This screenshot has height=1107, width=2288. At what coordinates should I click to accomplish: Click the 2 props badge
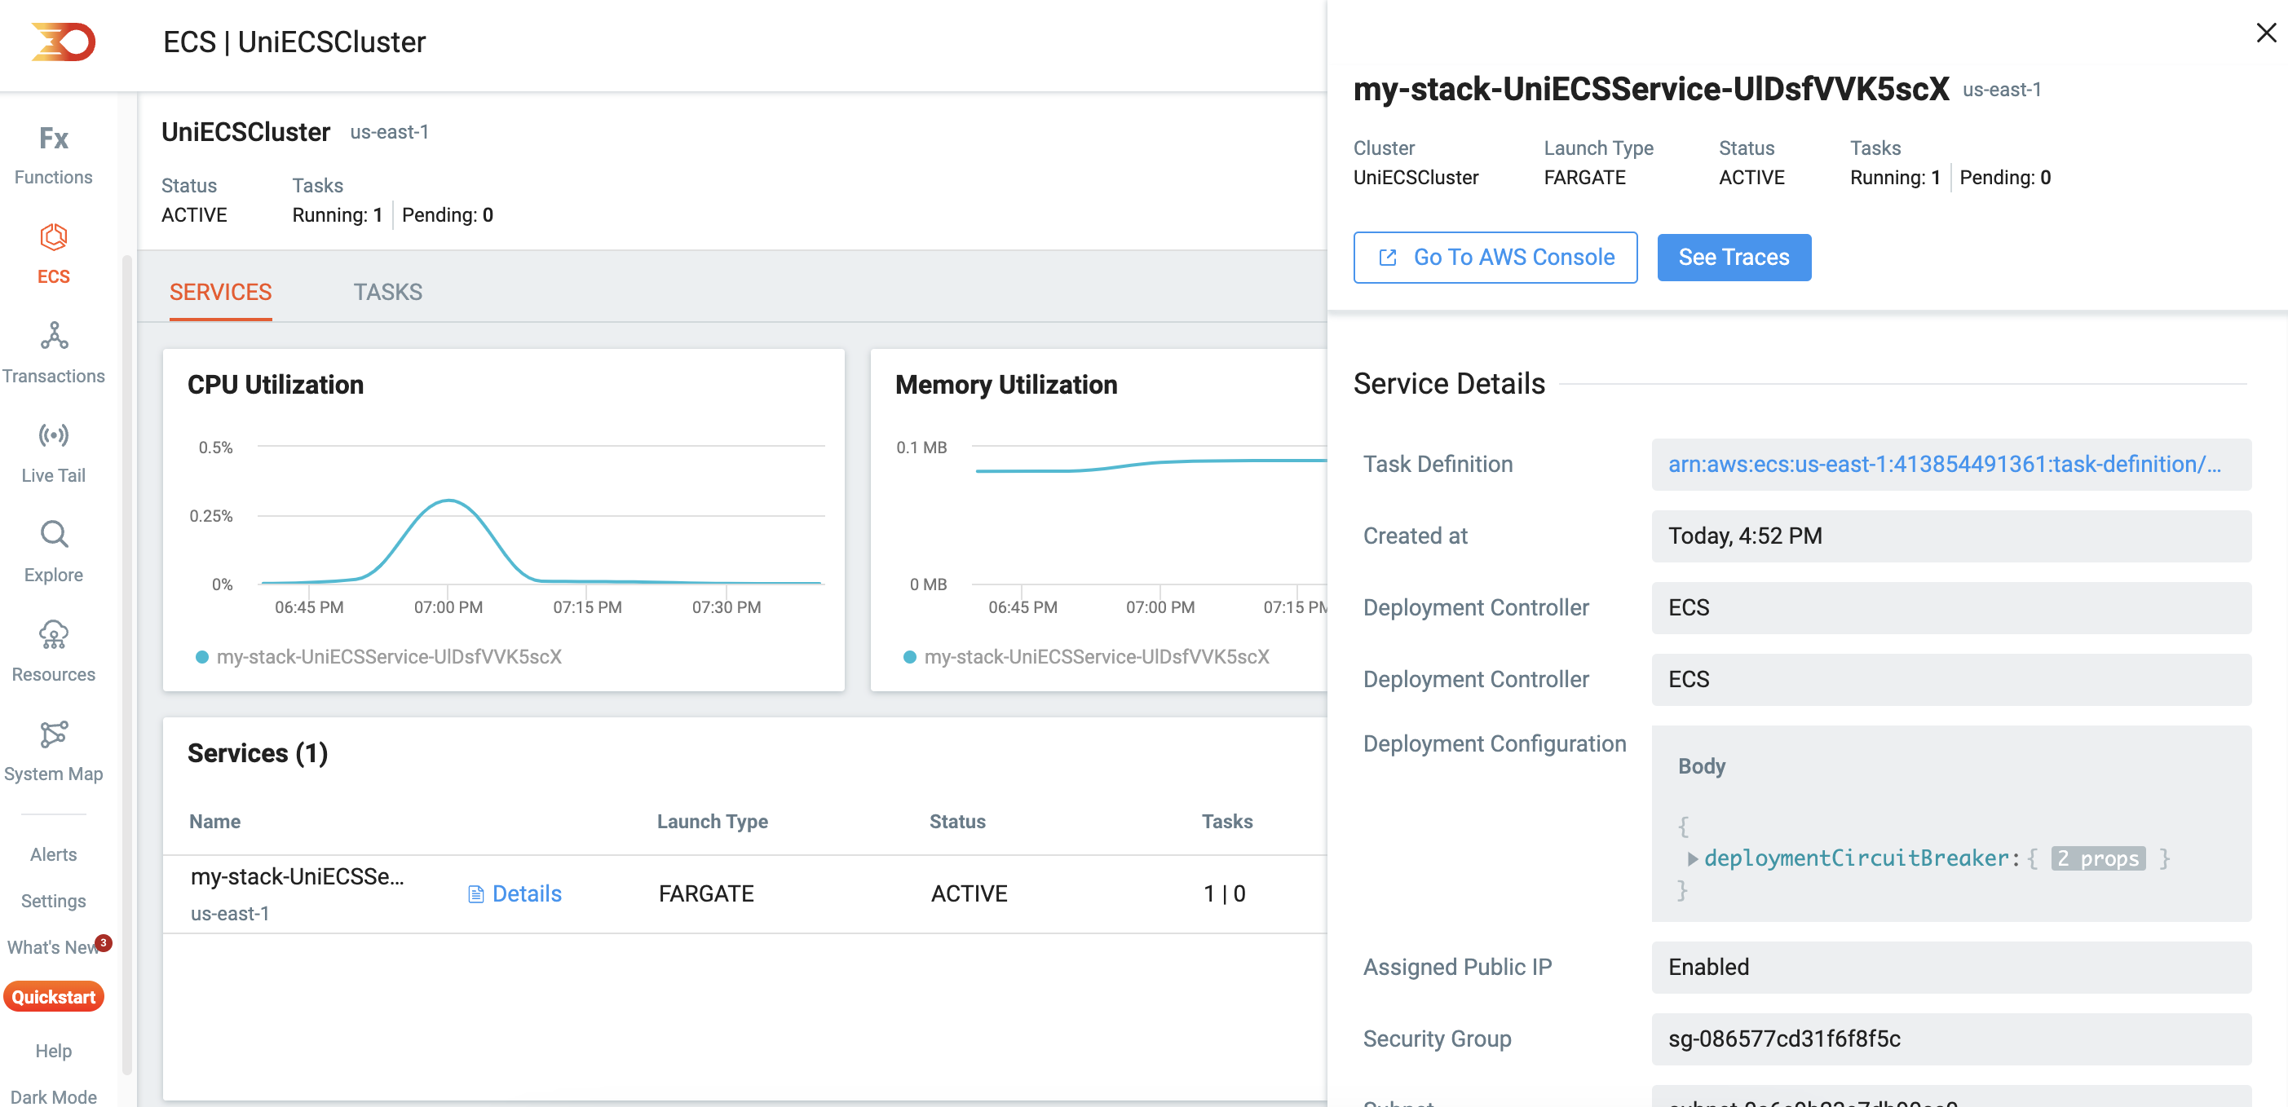2098,858
